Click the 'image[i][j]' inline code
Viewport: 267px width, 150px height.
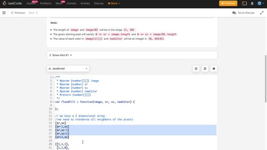click(x=94, y=39)
